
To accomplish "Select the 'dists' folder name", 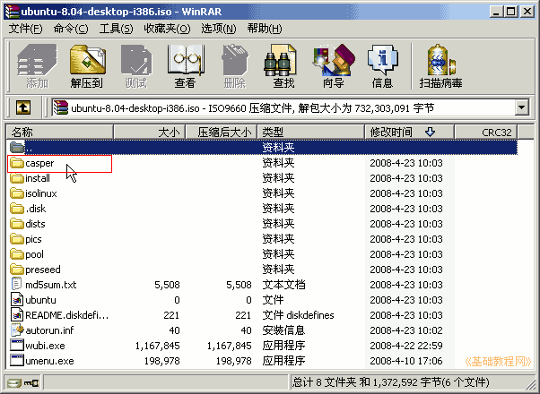I will [x=35, y=224].
